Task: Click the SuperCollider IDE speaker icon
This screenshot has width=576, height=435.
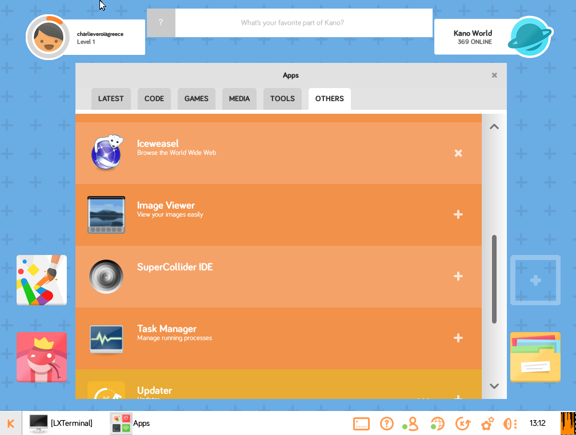Action: click(106, 276)
